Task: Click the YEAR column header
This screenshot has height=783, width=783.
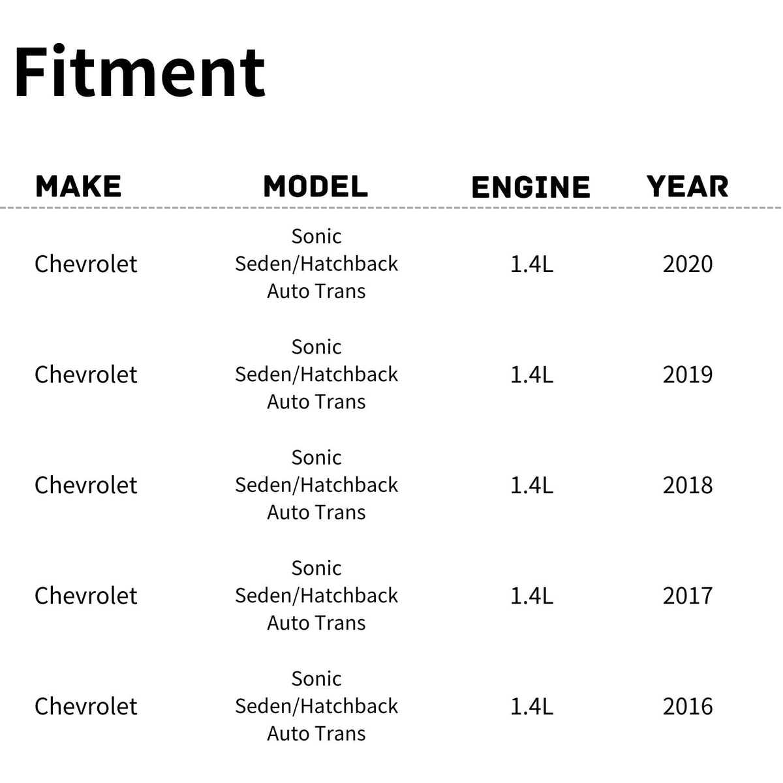Action: pos(687,187)
